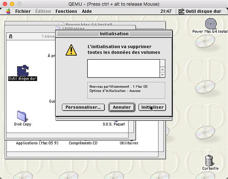Click the Disk Copy label text

point(23,124)
